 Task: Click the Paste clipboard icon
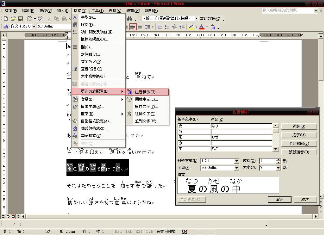tap(64, 19)
